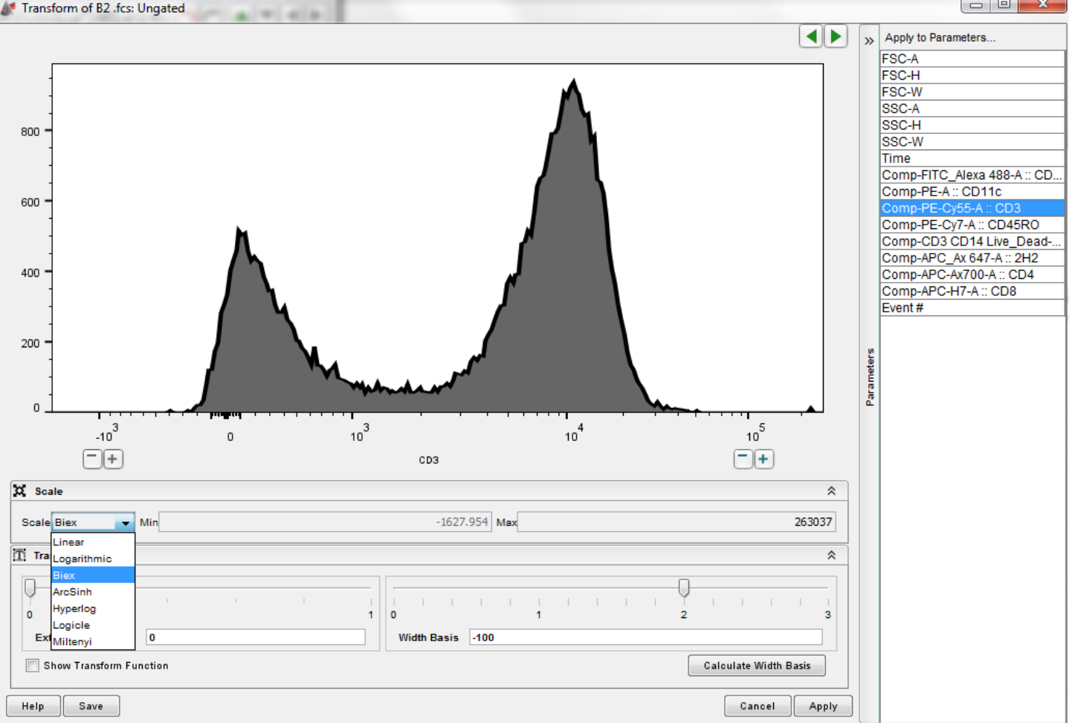Viewport: 1069px width, 723px height.
Task: Open the Scale type dropdown arrow
Action: (125, 523)
